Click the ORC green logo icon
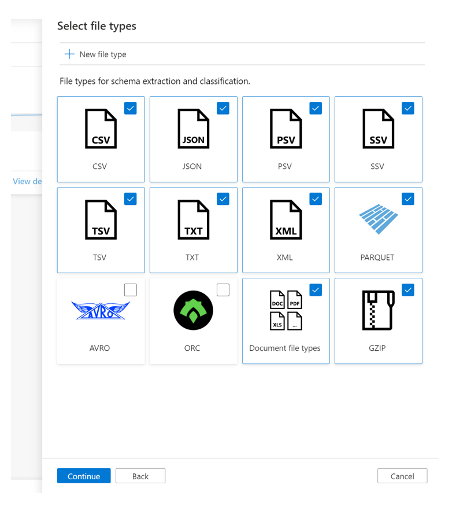456x518 pixels. point(194,310)
